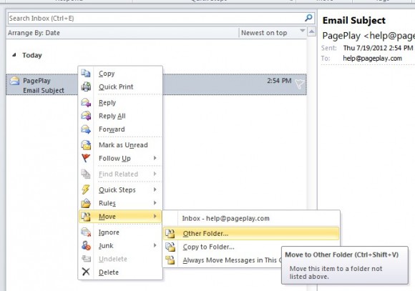Viewport: 415px width, 291px height.
Task: Click the Quick Steps lightning icon
Action: [x=86, y=189]
